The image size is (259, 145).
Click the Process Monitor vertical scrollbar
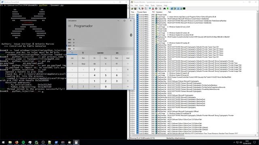point(258,72)
